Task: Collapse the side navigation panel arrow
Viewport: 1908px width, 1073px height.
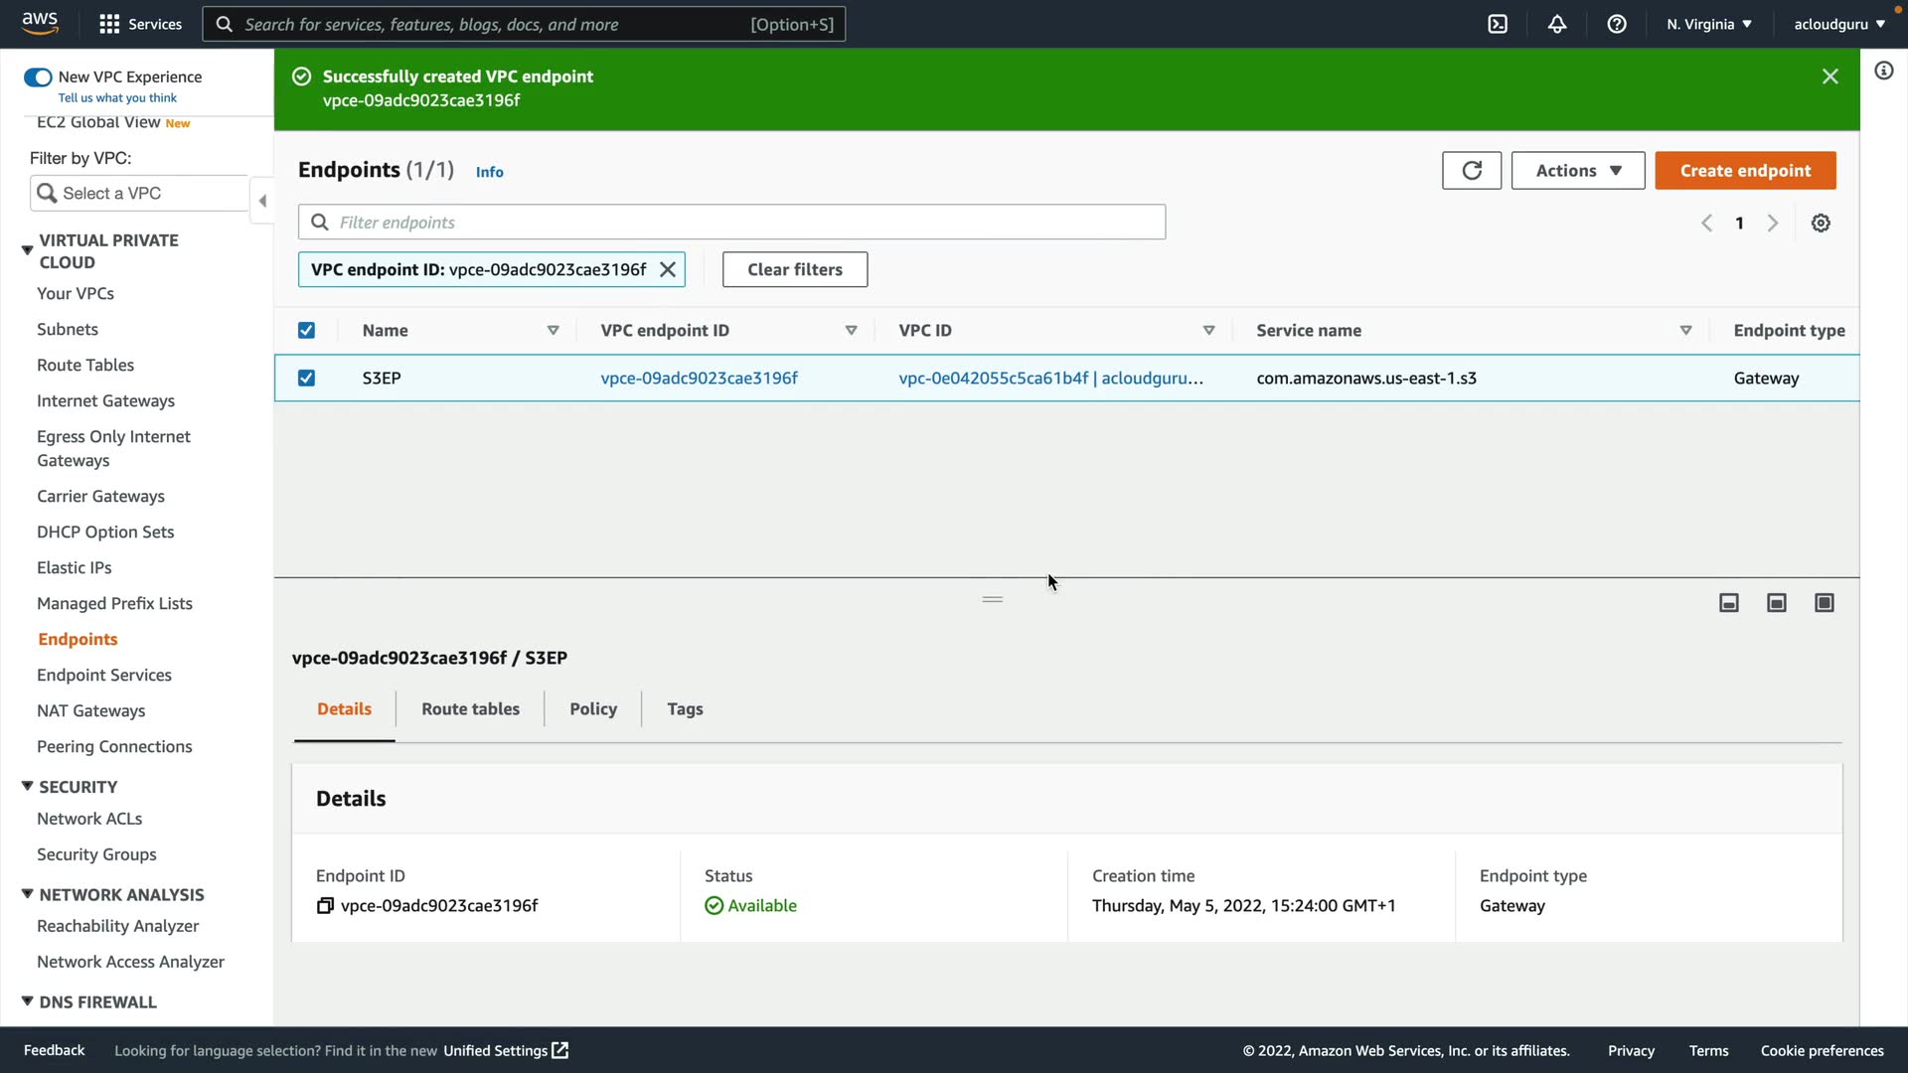Action: point(262,202)
